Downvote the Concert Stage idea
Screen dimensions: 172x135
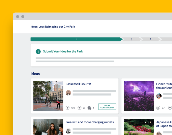click(x=170, y=108)
